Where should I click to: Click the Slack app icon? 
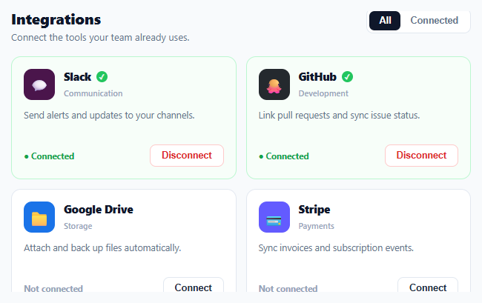tap(39, 84)
